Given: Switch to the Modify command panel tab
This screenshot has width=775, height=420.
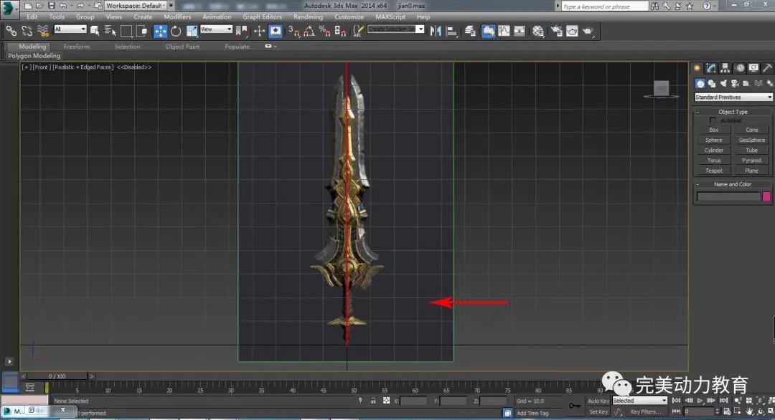Looking at the screenshot, I should (711, 68).
